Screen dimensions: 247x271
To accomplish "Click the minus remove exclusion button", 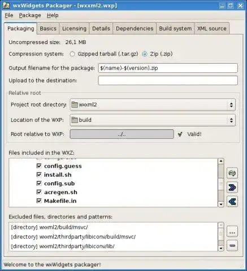I will click(232, 246).
